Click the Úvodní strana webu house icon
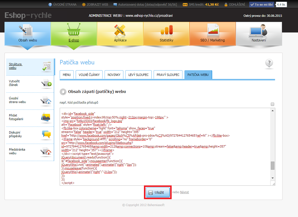Image resolution: width=298 pixels, height=217 pixels. [46, 100]
